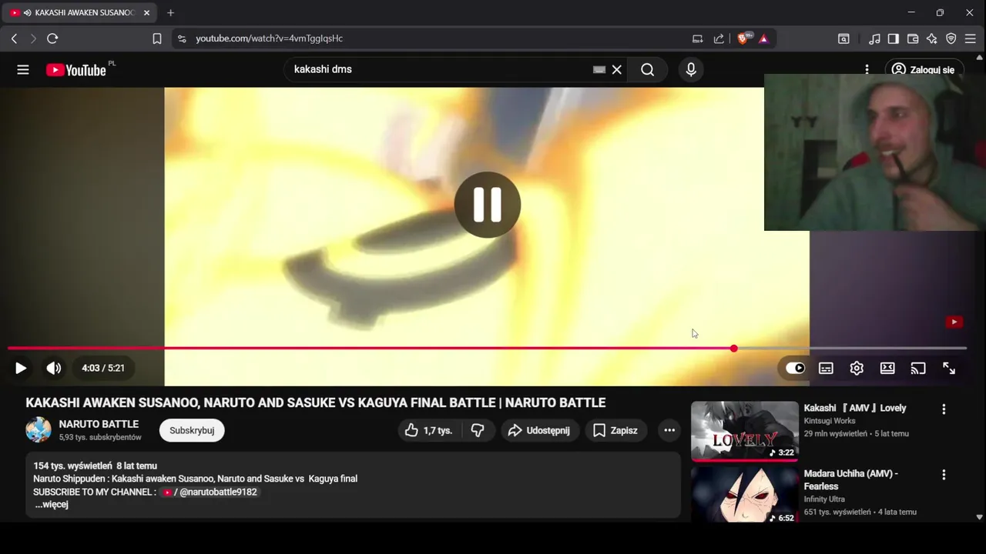Open the player settings gear
Image resolution: width=986 pixels, height=554 pixels.
tap(857, 369)
